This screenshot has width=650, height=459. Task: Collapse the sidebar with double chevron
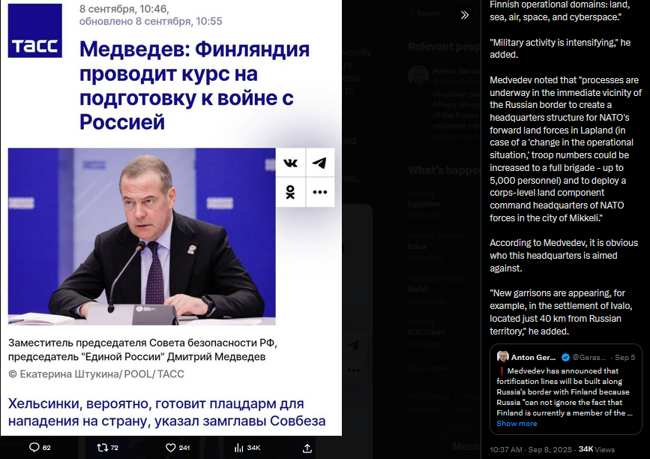point(465,15)
